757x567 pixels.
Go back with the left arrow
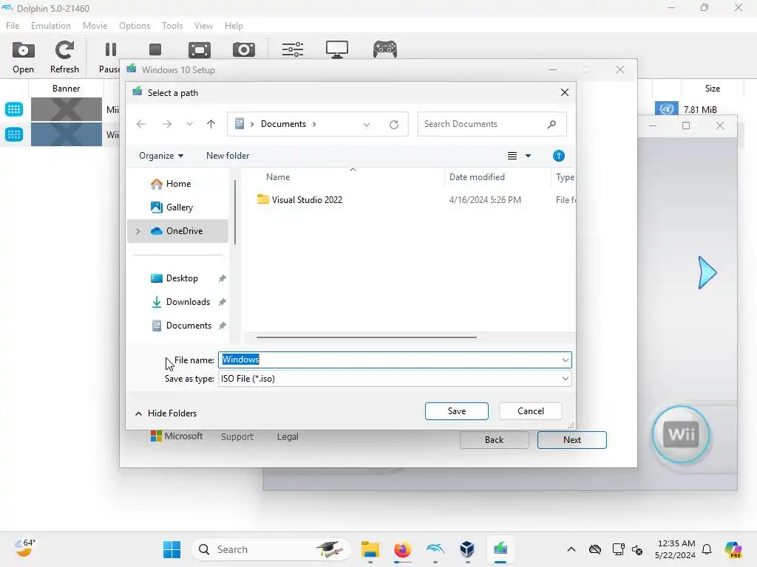coord(141,124)
